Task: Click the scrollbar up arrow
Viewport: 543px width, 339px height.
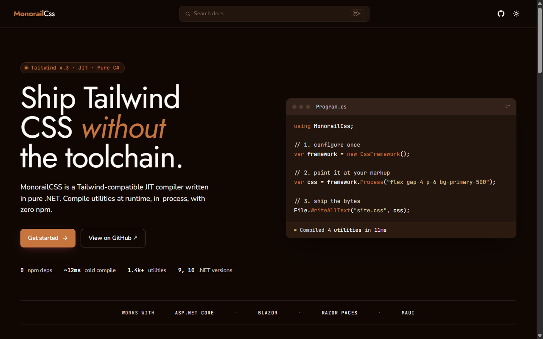Action: 540,3
